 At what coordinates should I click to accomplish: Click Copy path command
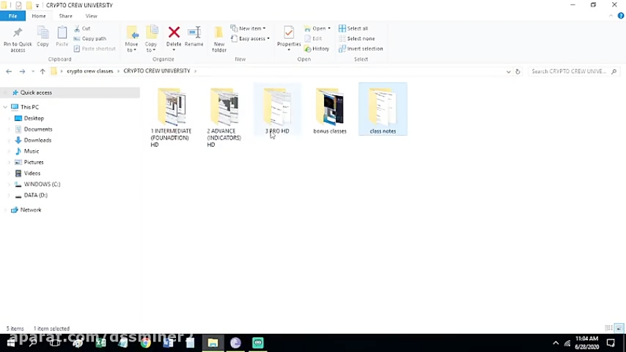tap(90, 39)
